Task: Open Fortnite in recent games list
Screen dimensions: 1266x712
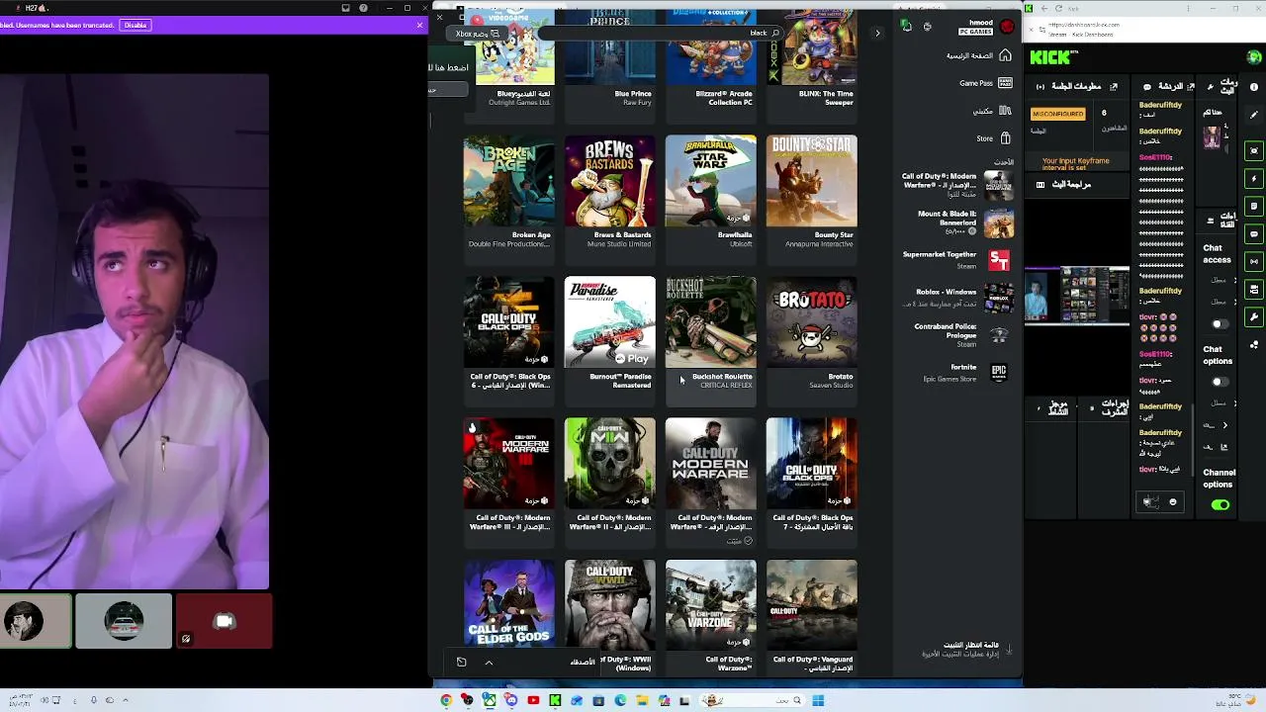Action: (x=955, y=372)
